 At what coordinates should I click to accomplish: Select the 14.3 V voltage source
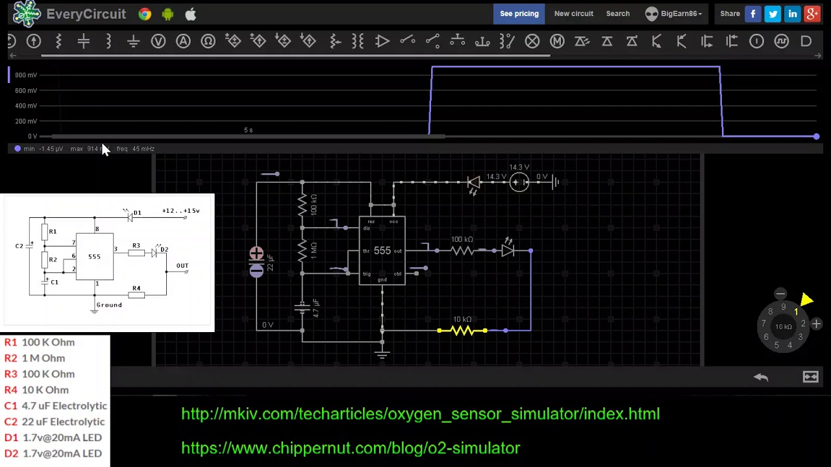point(519,182)
